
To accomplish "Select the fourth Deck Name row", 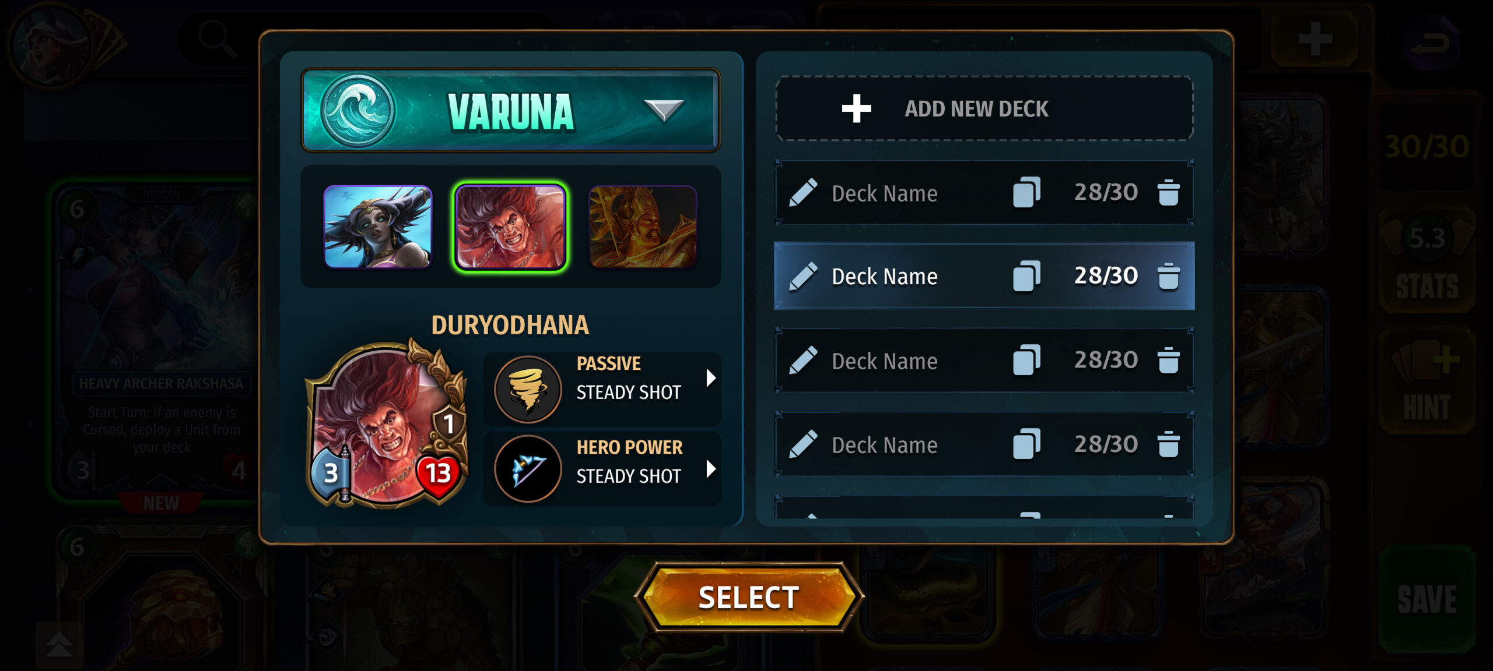I will (x=984, y=444).
